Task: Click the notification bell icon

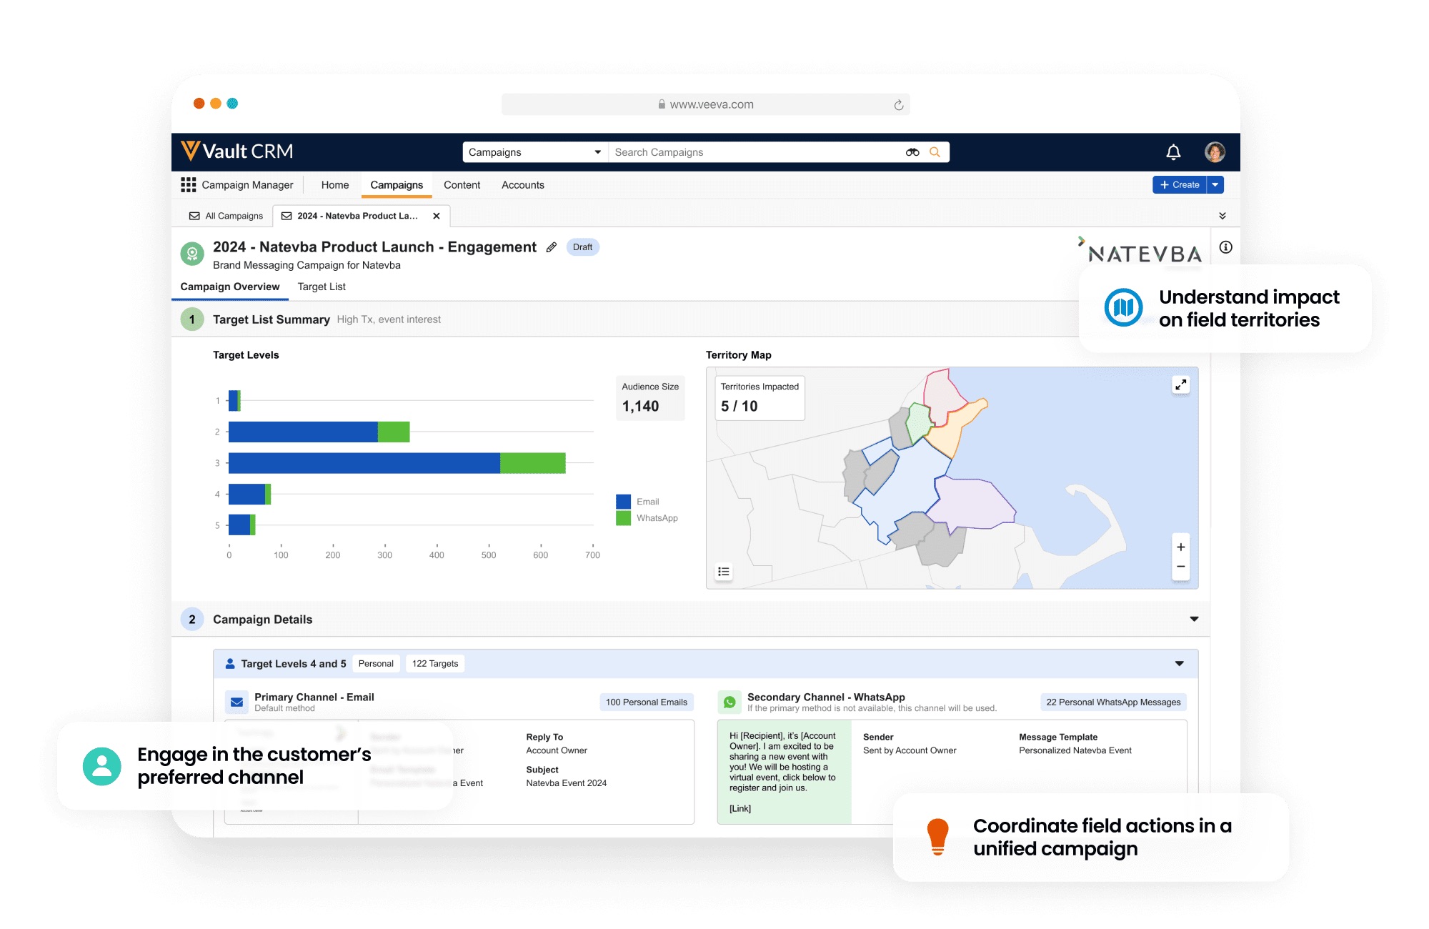Action: (1172, 151)
